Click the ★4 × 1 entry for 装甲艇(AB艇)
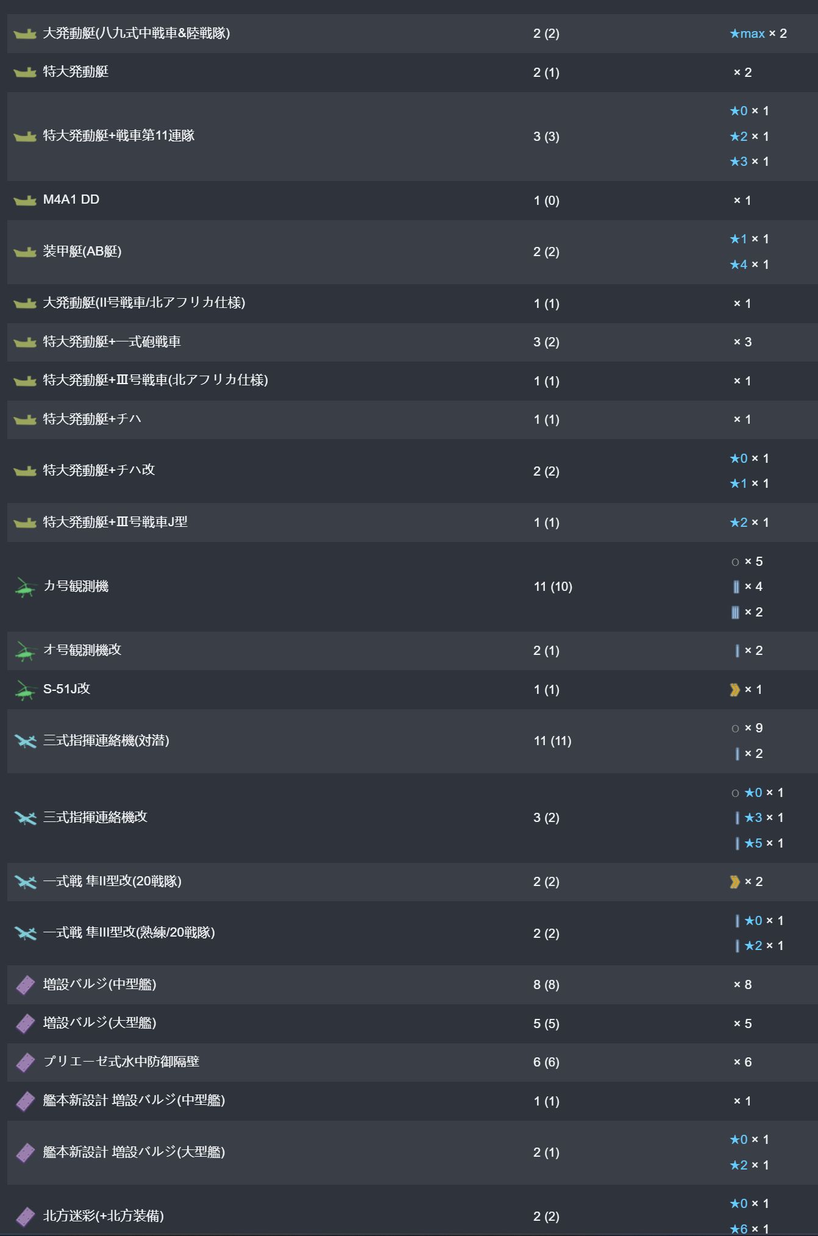 pos(749,265)
